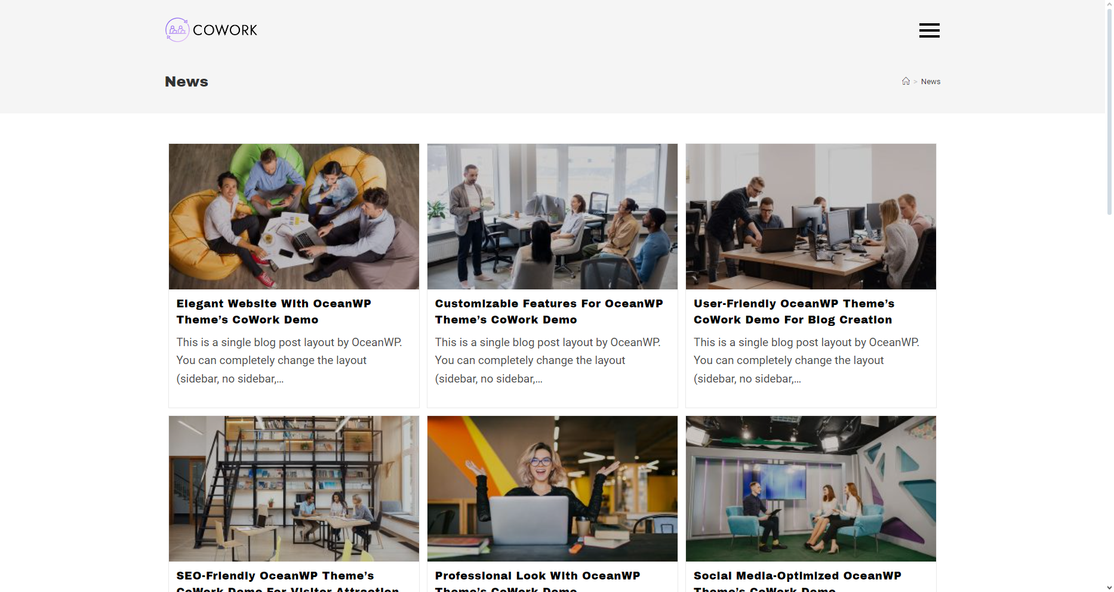Viewport: 1114px width, 592px height.
Task: Open 'User-Friendly OceanWP Theme's CoWork Demo' title
Action: click(x=793, y=312)
